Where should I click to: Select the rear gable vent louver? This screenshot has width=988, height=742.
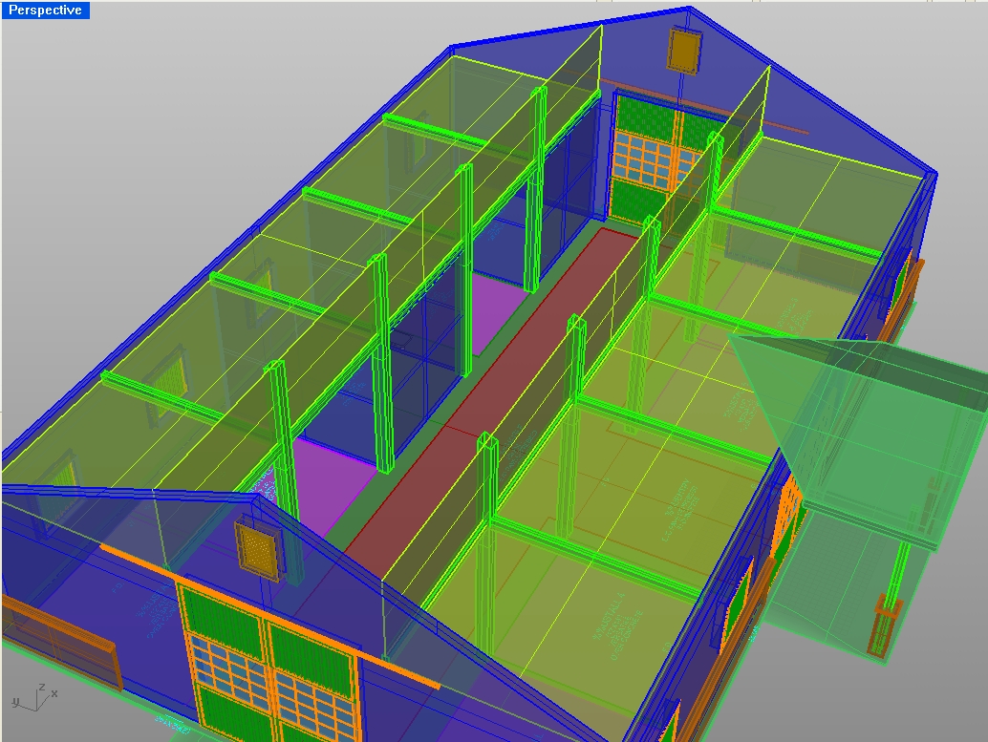tap(683, 50)
